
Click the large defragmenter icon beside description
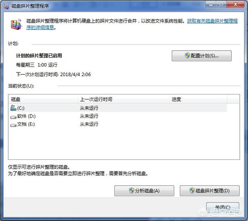[x=16, y=24]
